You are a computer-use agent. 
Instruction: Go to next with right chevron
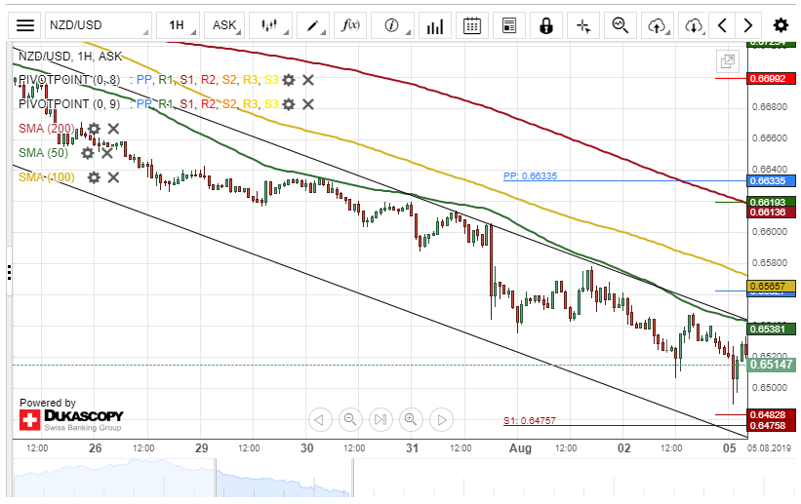[x=748, y=25]
